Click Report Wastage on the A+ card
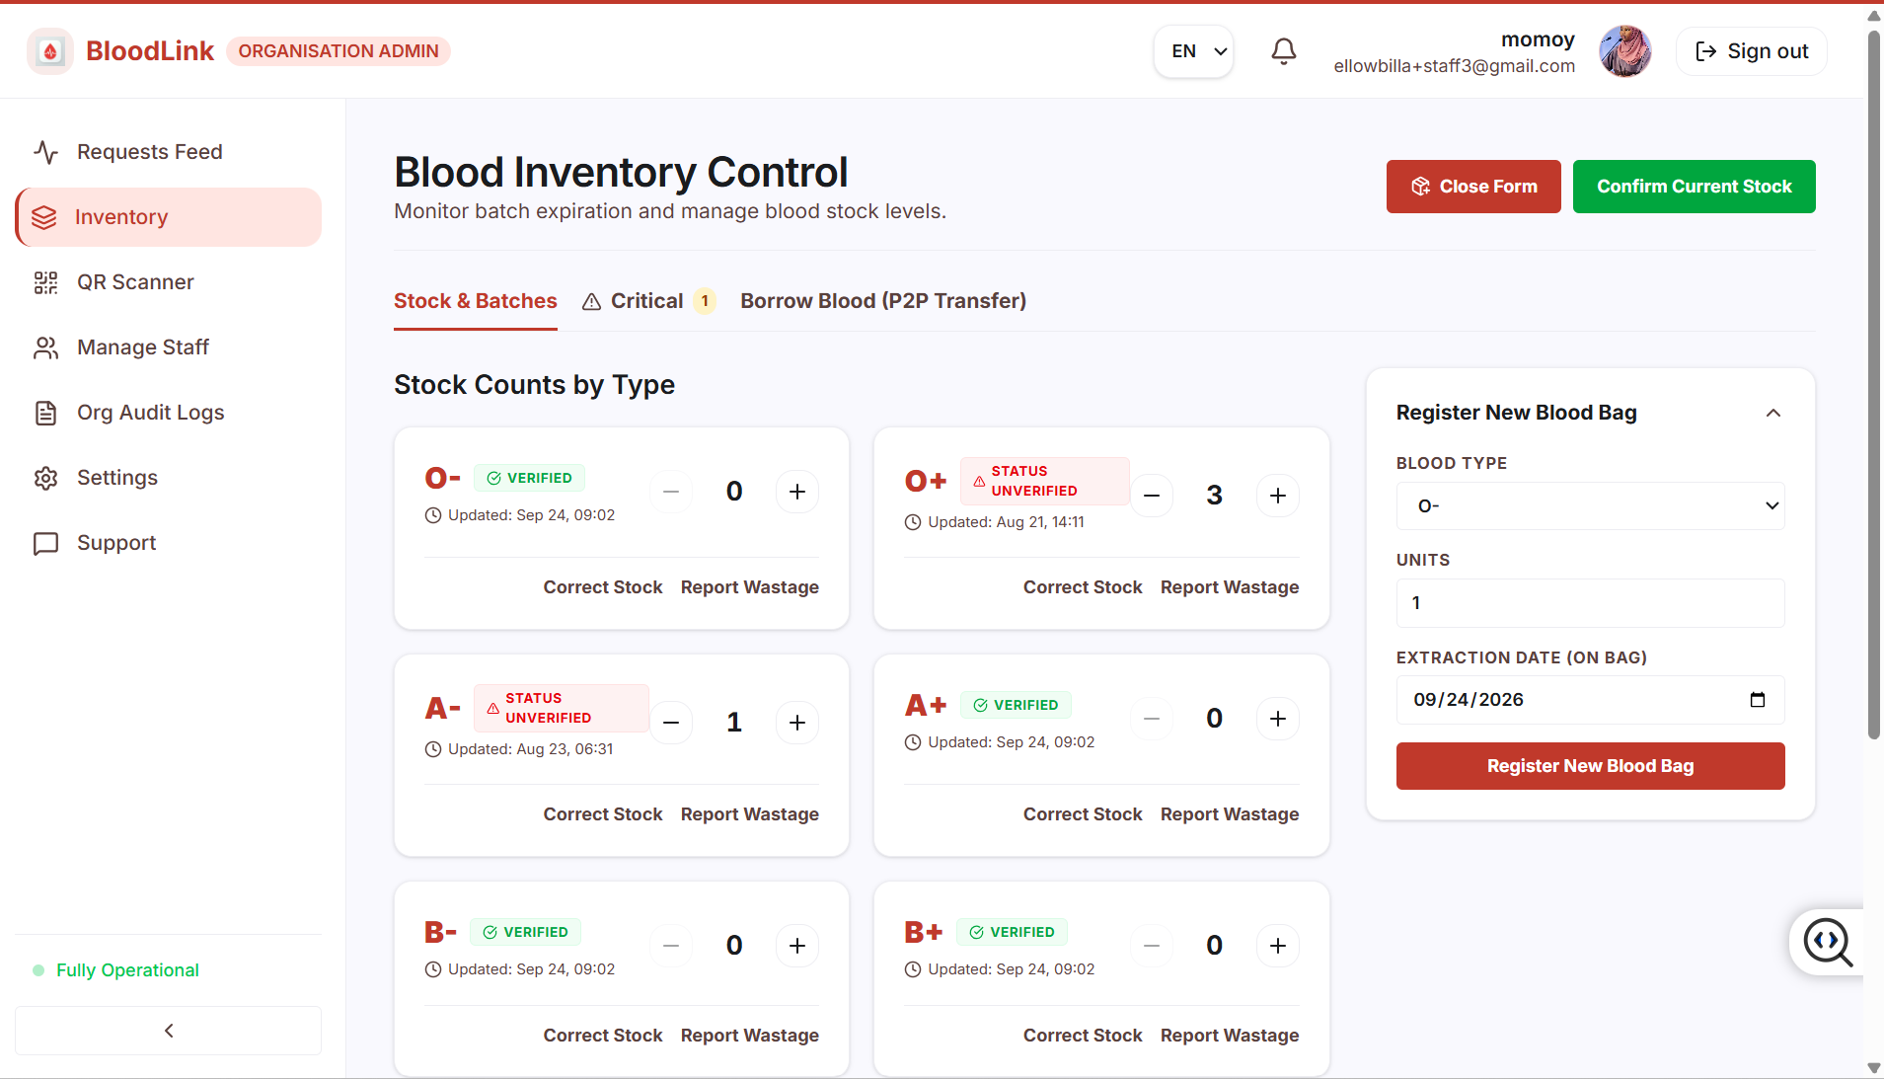This screenshot has width=1884, height=1079. [1230, 814]
